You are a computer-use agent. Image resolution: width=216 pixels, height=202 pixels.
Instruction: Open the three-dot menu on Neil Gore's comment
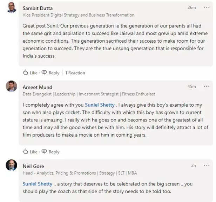tap(206, 165)
